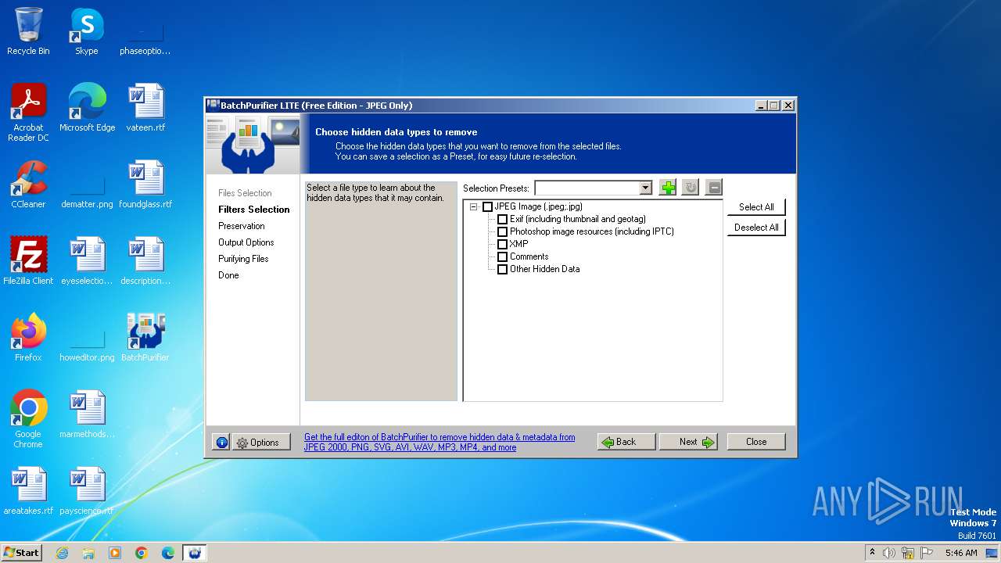The image size is (1001, 563).
Task: Add a new selection preset with green plus
Action: [x=668, y=188]
